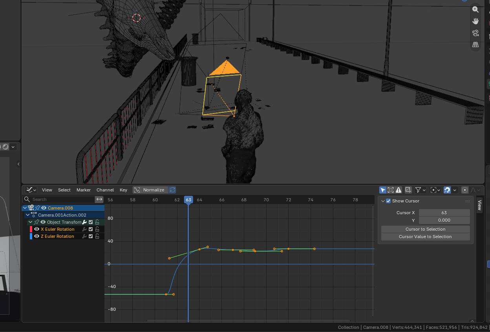Open the Select menu
Screen dimensions: 490x332
point(64,190)
